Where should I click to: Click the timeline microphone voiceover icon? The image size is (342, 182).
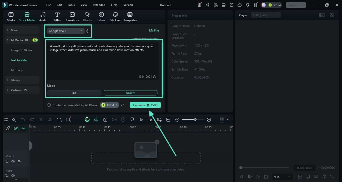point(141,120)
